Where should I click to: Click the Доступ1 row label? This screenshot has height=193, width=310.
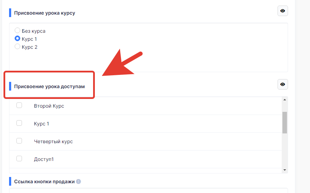(44, 160)
